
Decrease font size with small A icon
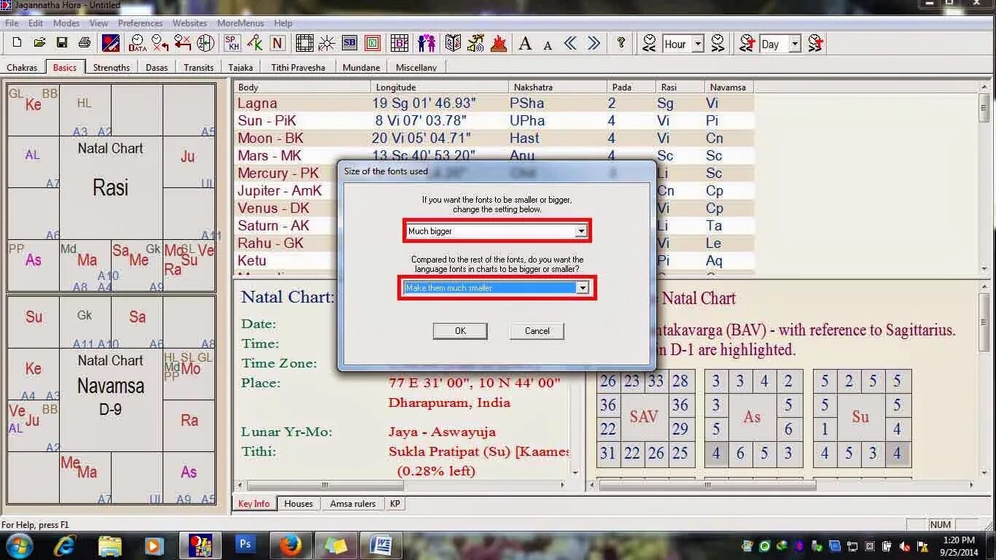pos(548,45)
